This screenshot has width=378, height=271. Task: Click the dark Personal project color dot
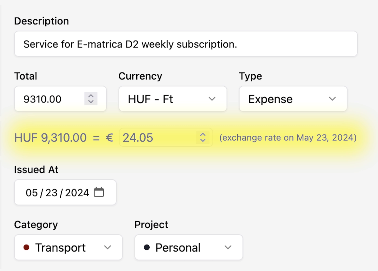tap(147, 247)
